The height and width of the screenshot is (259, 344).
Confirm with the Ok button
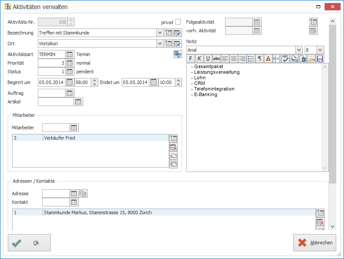(29, 243)
